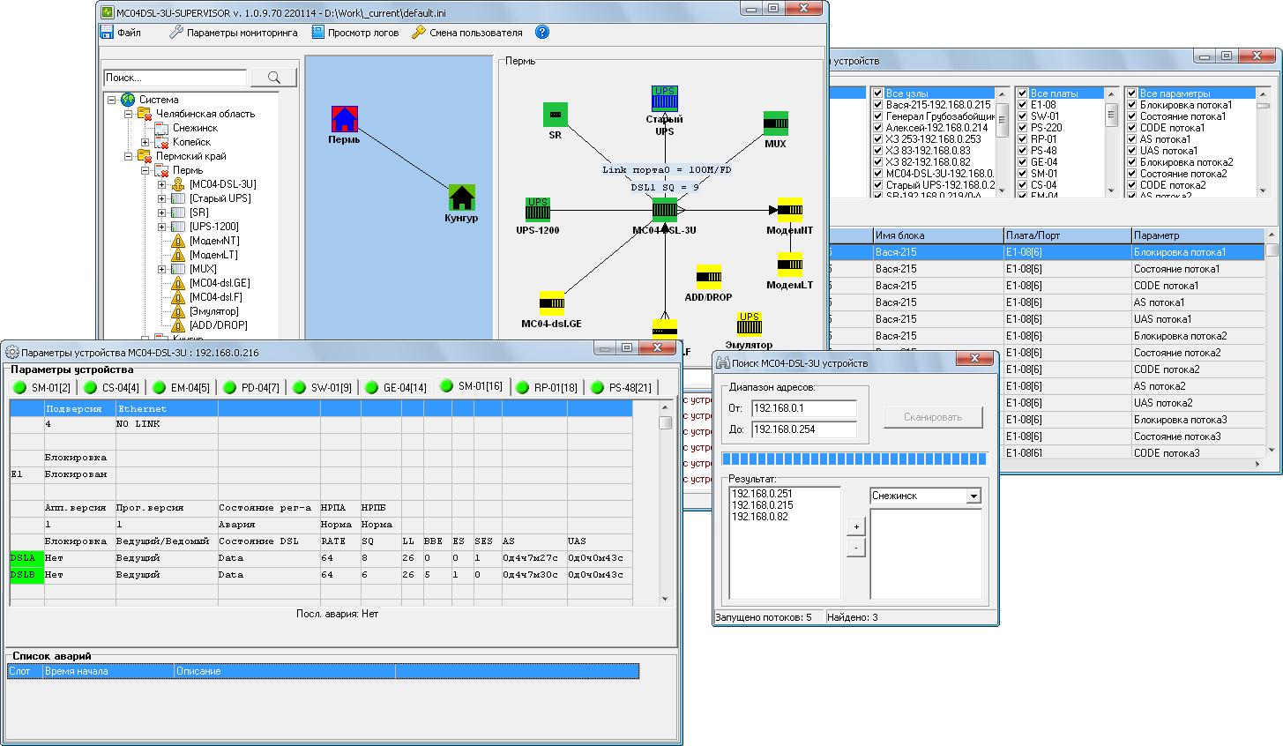Open help via blue question mark icon
The width and height of the screenshot is (1283, 746).
pos(542,33)
